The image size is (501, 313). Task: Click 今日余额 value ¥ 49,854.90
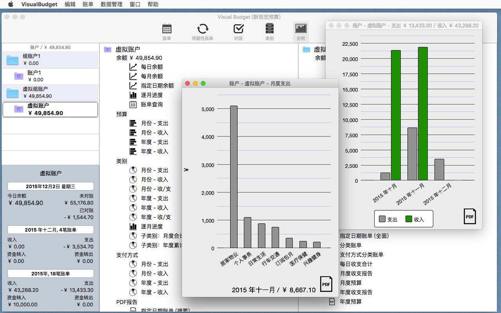(25, 203)
